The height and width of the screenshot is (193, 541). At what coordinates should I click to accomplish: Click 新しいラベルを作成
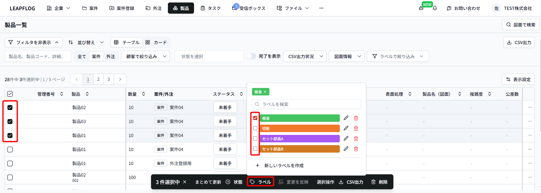pos(280,165)
